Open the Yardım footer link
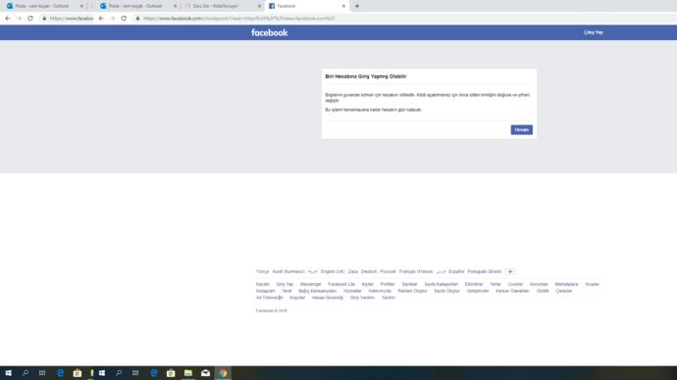Screen dimensions: 677x380 click(389, 298)
